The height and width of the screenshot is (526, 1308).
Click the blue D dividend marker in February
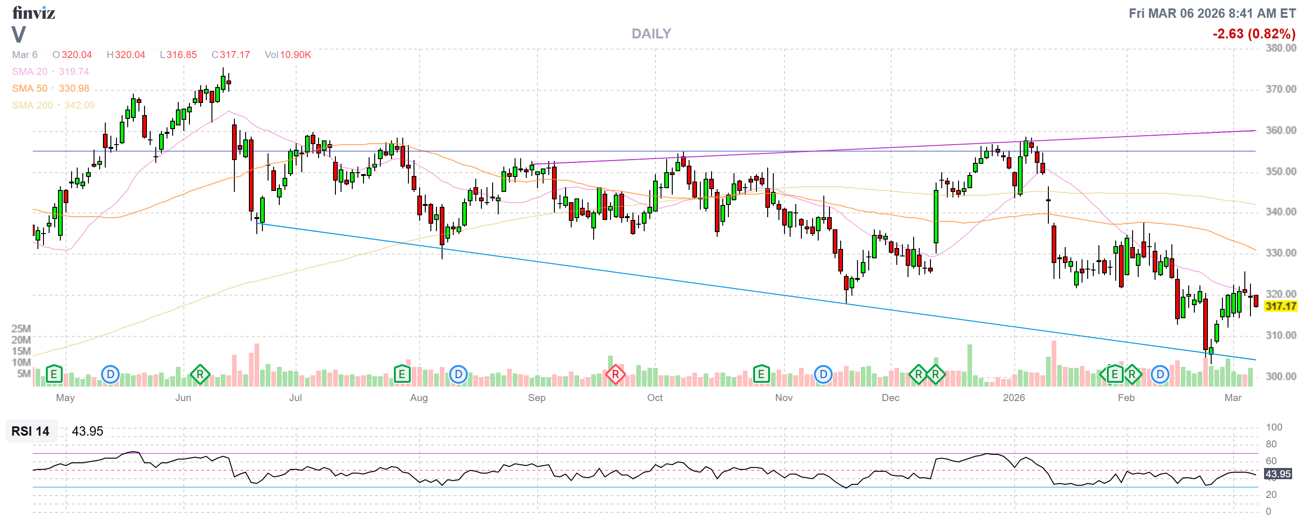(x=1160, y=375)
